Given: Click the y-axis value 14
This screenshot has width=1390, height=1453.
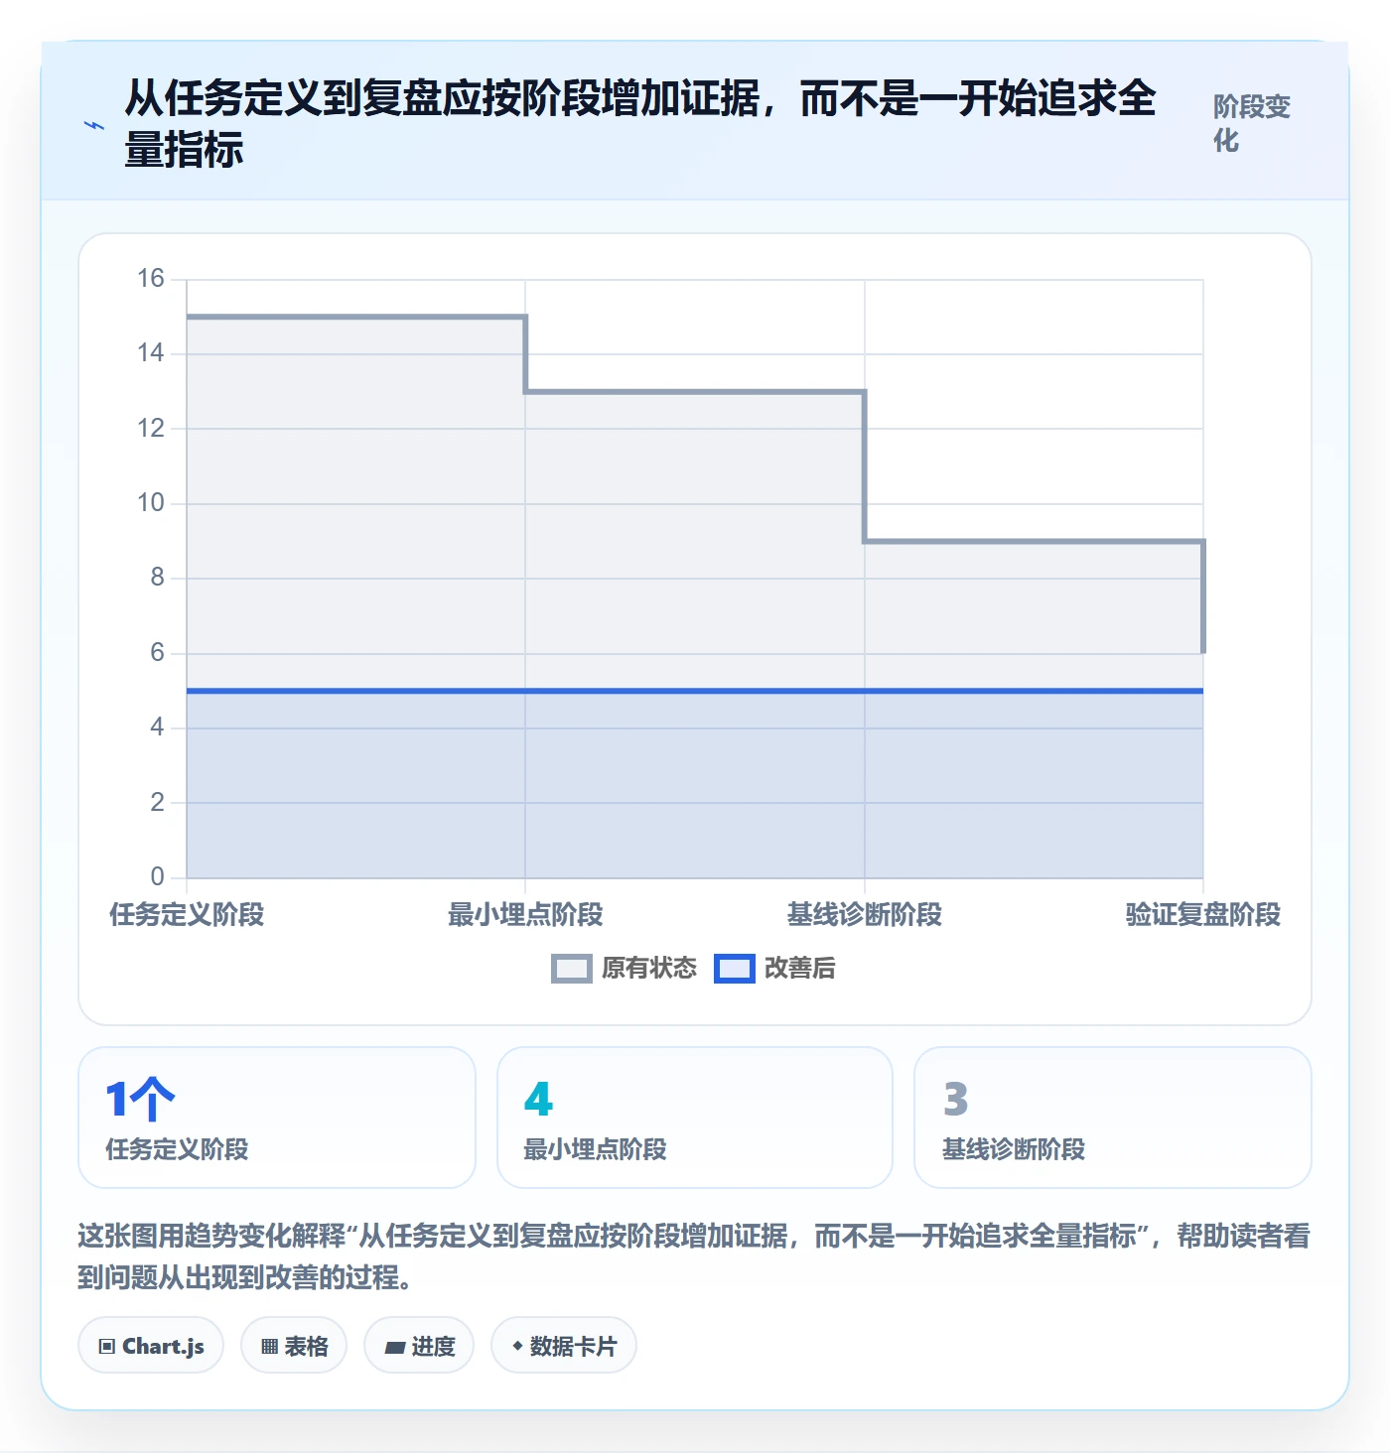Looking at the screenshot, I should pyautogui.click(x=151, y=352).
